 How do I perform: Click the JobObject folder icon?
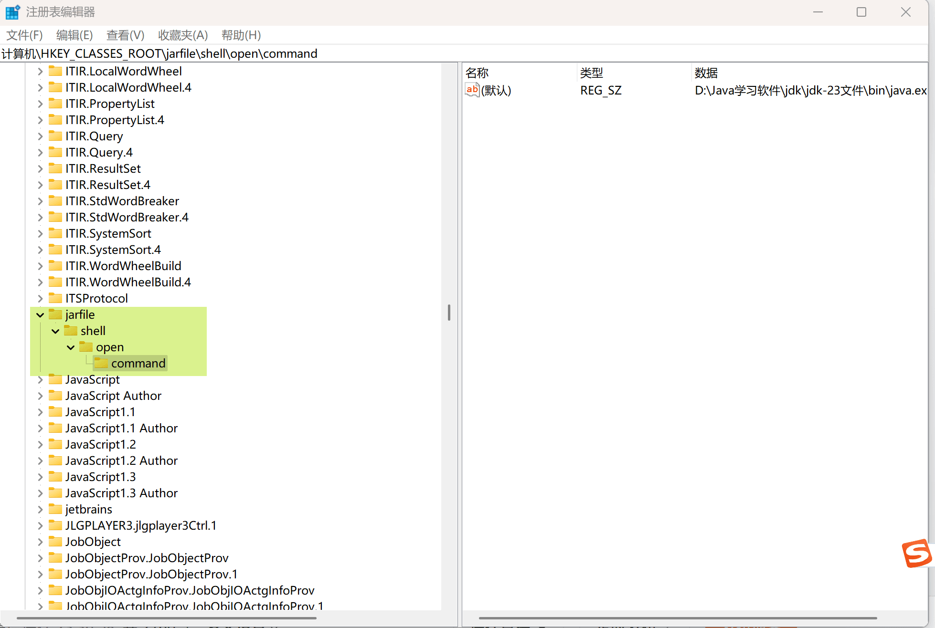[55, 542]
